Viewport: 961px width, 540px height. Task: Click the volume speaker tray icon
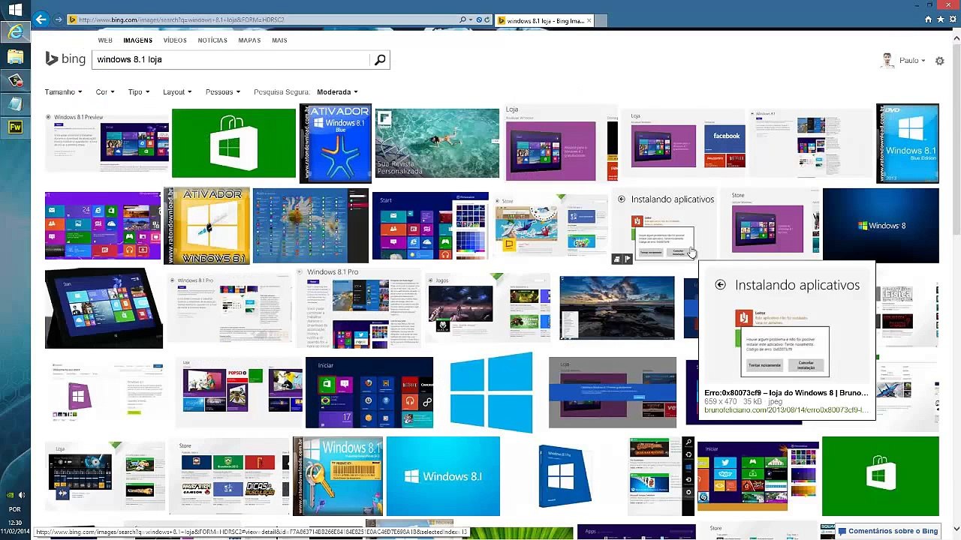coord(22,495)
